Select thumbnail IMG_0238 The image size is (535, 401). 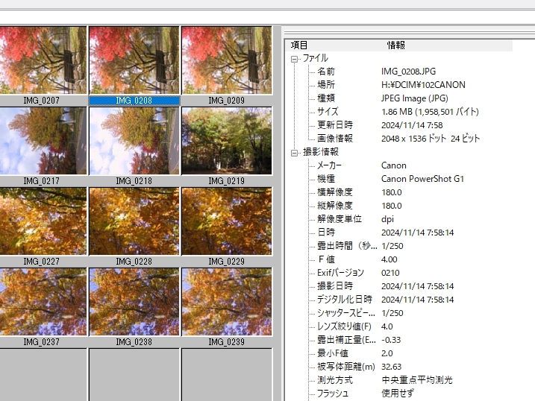pos(134,302)
